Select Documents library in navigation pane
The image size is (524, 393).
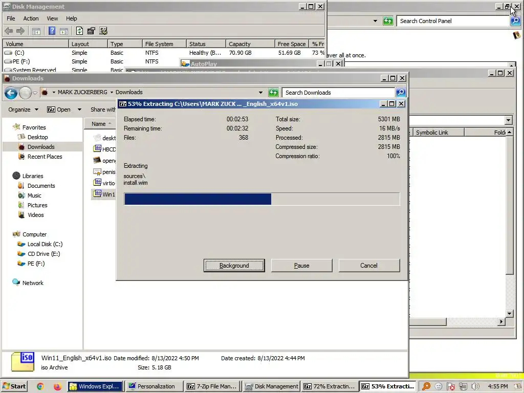point(41,186)
